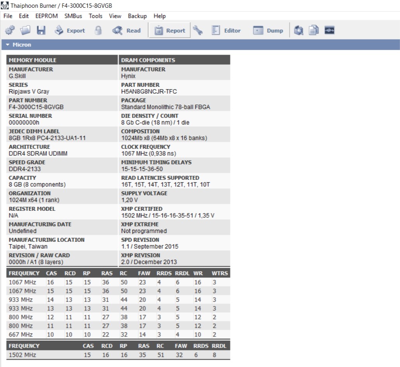Click the package value Standard Monolithic 78-ball FBGA
Viewport: 400px width, 367px height.
(x=166, y=107)
